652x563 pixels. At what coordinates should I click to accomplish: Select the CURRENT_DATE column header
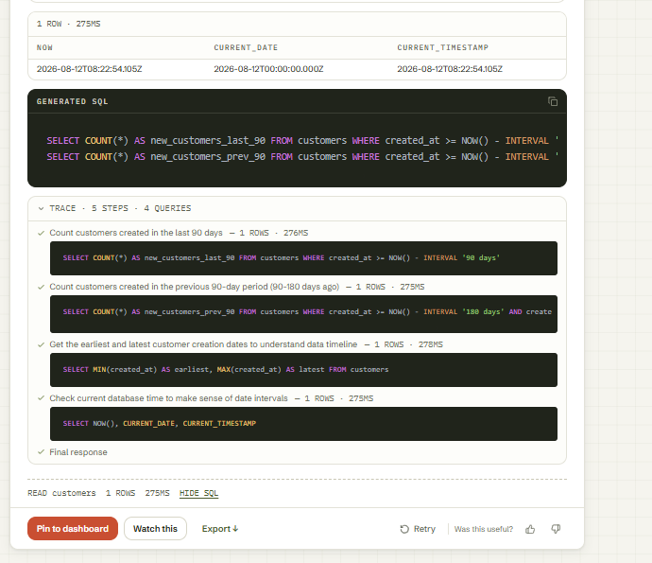(x=246, y=48)
